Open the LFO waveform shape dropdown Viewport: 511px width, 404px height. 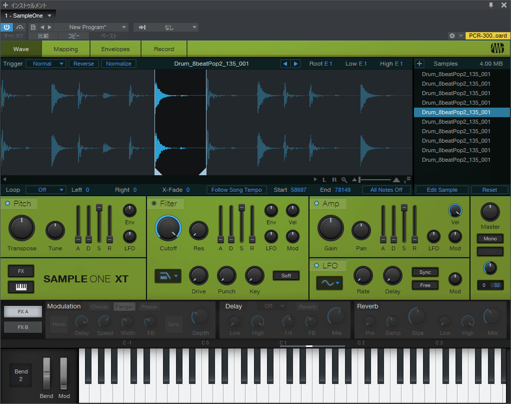coord(329,283)
